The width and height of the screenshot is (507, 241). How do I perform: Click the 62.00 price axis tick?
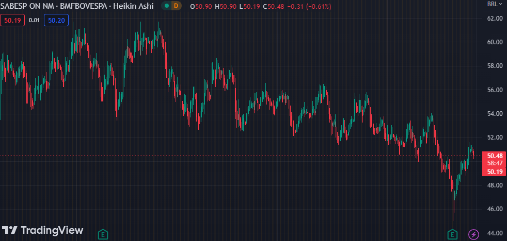[495, 19]
